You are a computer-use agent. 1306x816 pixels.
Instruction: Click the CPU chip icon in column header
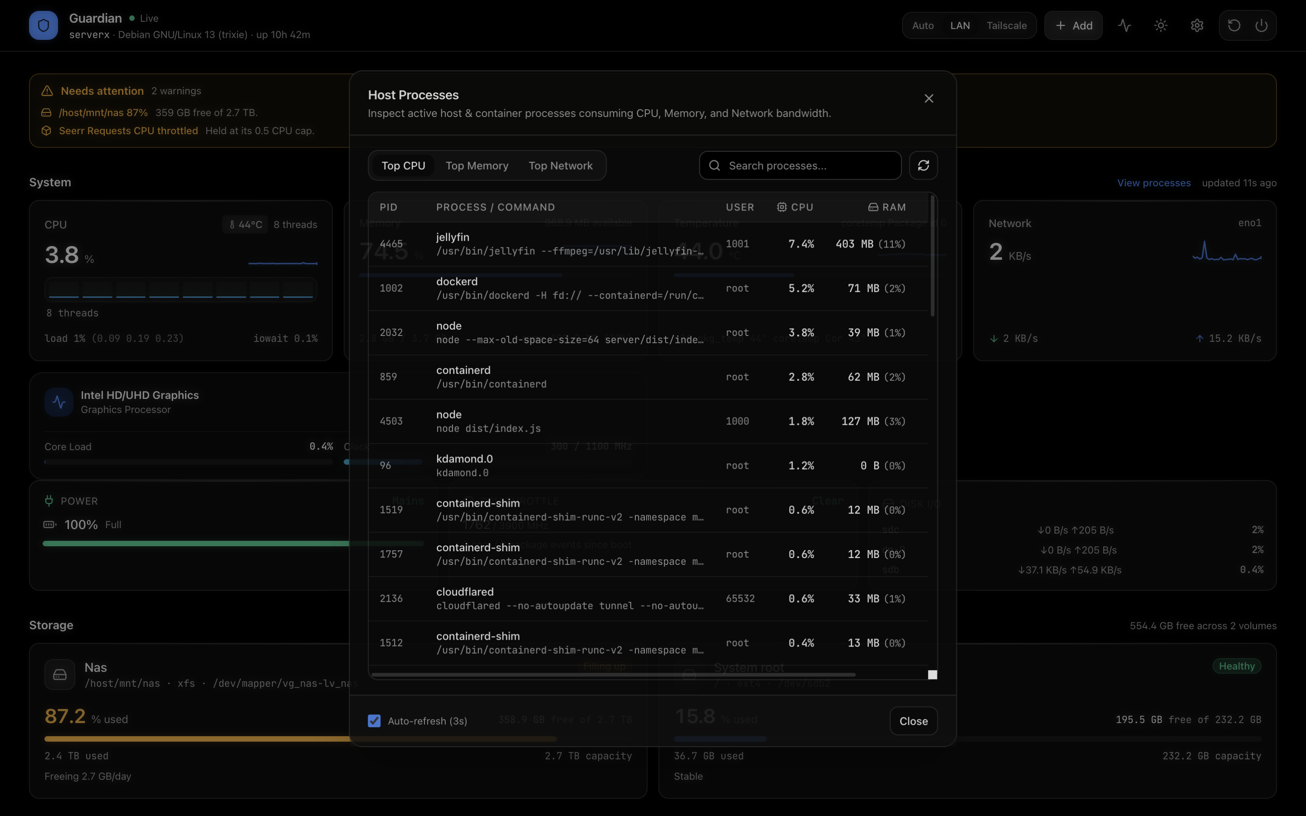tap(781, 207)
